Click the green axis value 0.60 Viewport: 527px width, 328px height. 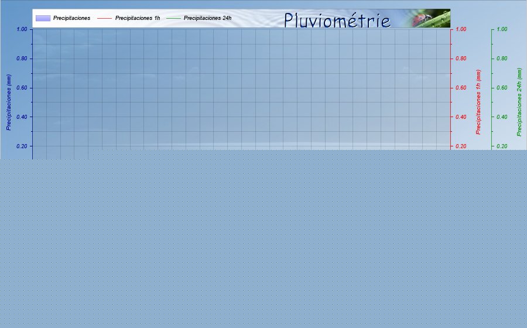click(502, 88)
